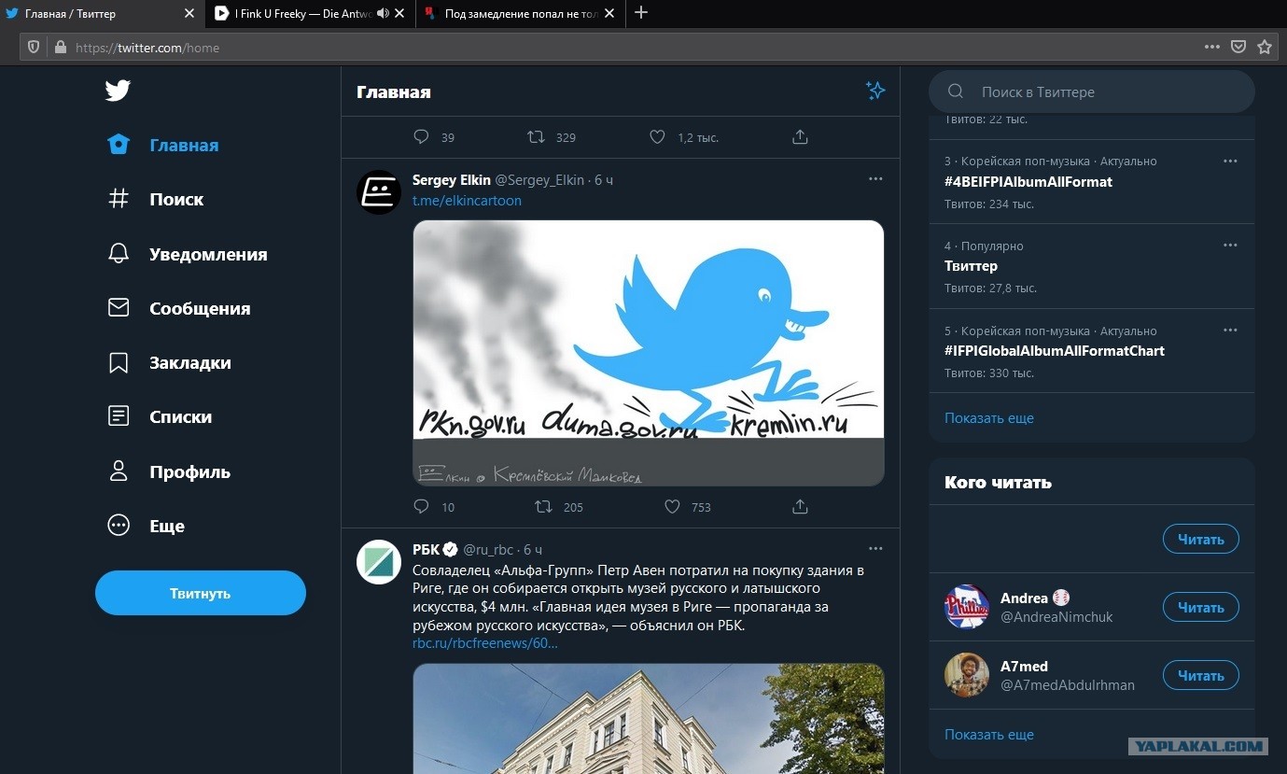The height and width of the screenshot is (774, 1287).
Task: Open Сообщения messages
Action: pyautogui.click(x=179, y=308)
